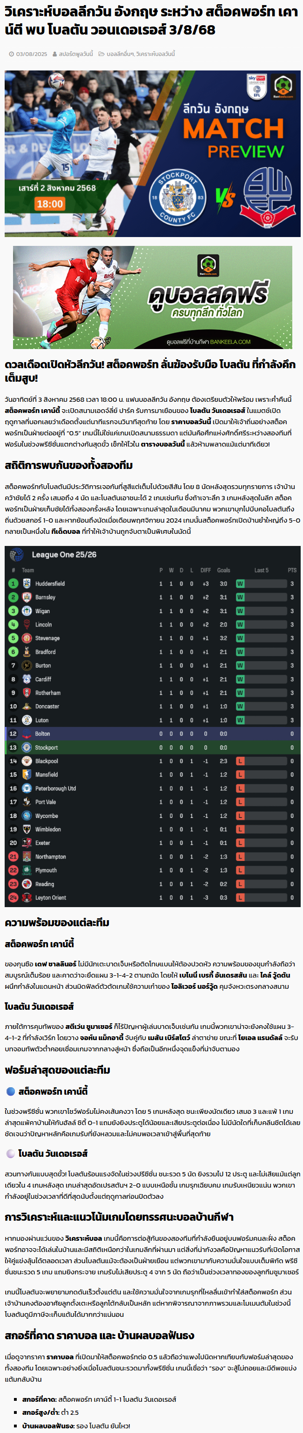
Task: Click the article title about สต็อคพอร์ท เคาน์ตี้ พบ โบลตัน
Action: tap(151, 21)
